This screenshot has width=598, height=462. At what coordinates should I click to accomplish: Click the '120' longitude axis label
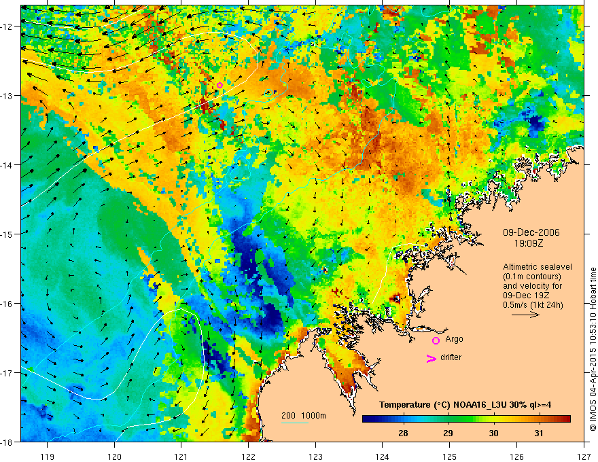pos(114,457)
